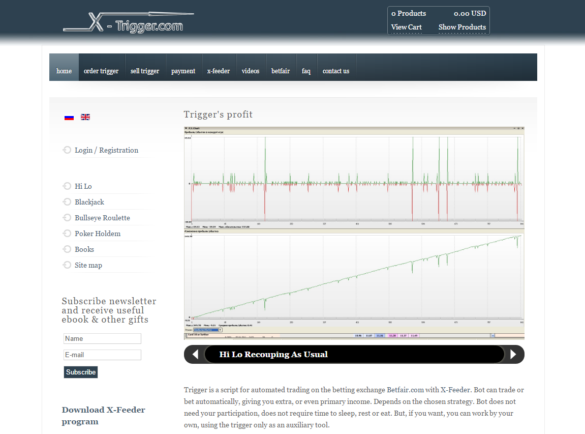Click the X-Trigger.com logo
The width and height of the screenshot is (585, 434).
tap(129, 22)
